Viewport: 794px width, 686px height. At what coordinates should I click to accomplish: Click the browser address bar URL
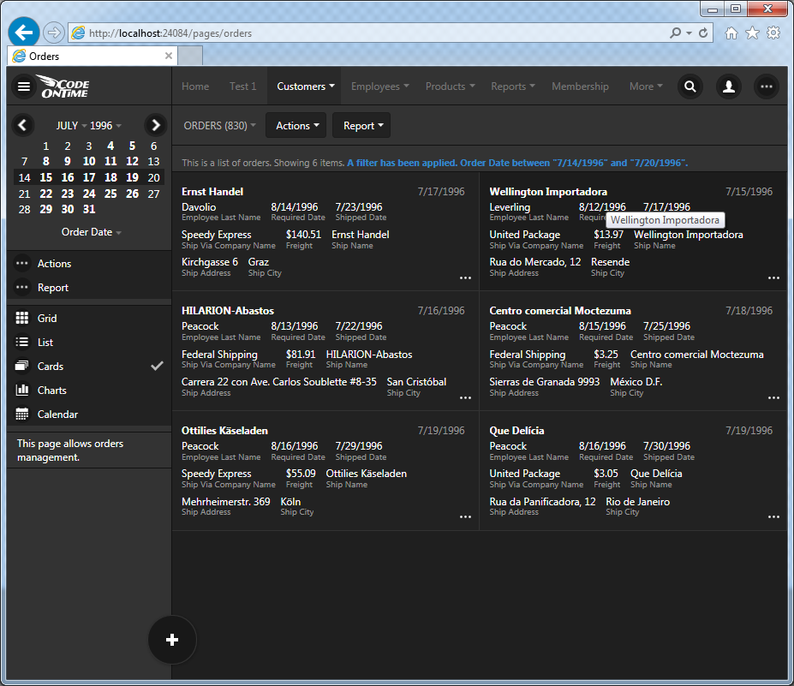click(x=170, y=33)
